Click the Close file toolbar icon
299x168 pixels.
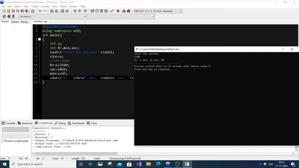pyautogui.click(x=22, y=11)
